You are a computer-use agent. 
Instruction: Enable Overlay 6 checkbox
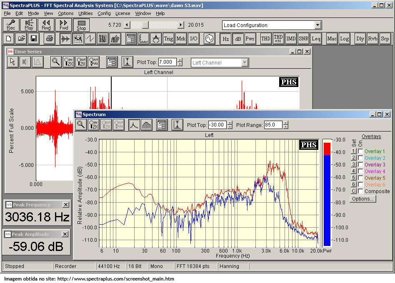[360, 185]
